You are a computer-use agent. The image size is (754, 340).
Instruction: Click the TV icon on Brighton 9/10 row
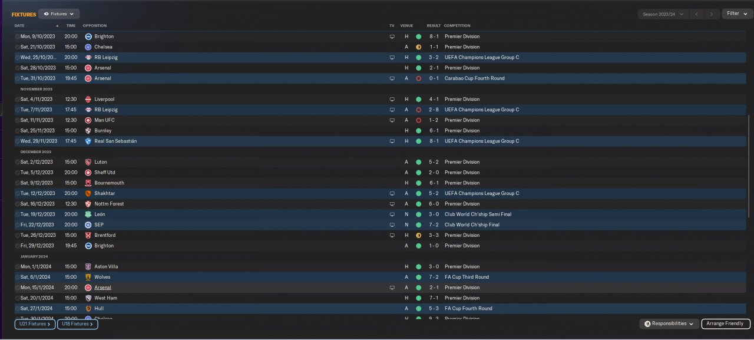pyautogui.click(x=392, y=37)
